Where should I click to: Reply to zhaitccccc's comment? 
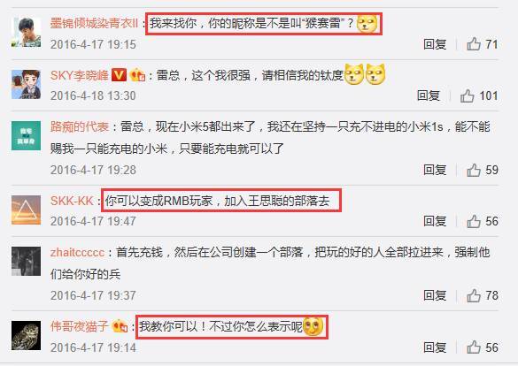[x=435, y=295]
